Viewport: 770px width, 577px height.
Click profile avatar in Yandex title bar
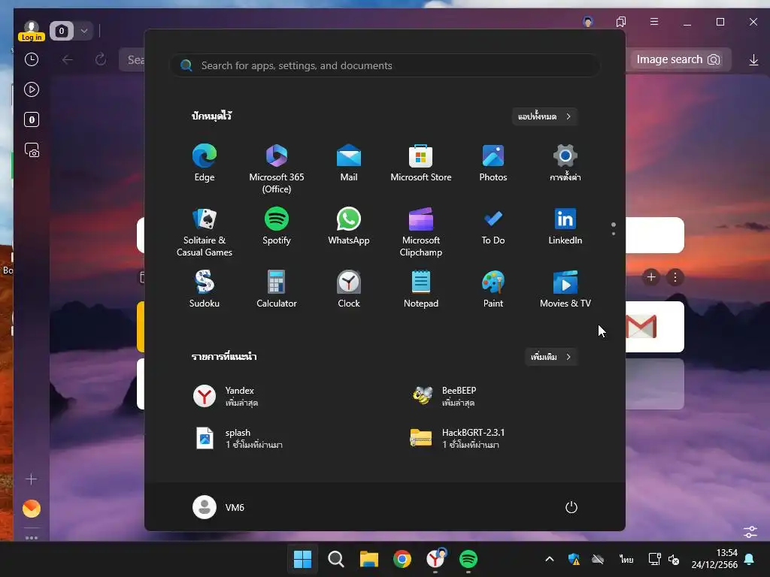coord(588,22)
